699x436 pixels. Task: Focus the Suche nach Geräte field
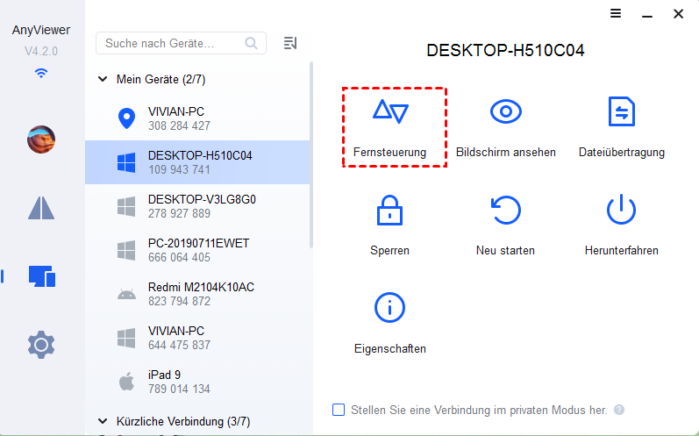click(181, 43)
